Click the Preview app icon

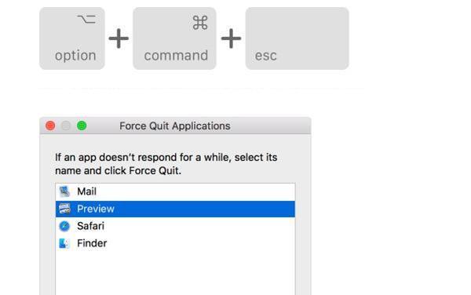click(64, 209)
